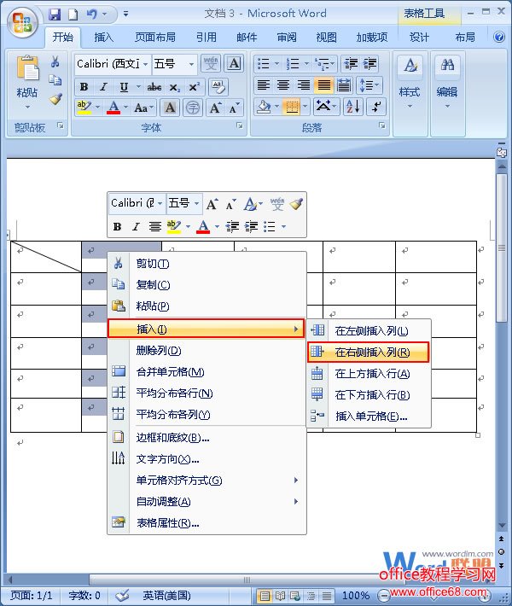Grow font size in ribbon font group
512x606 pixels.
coord(215,108)
